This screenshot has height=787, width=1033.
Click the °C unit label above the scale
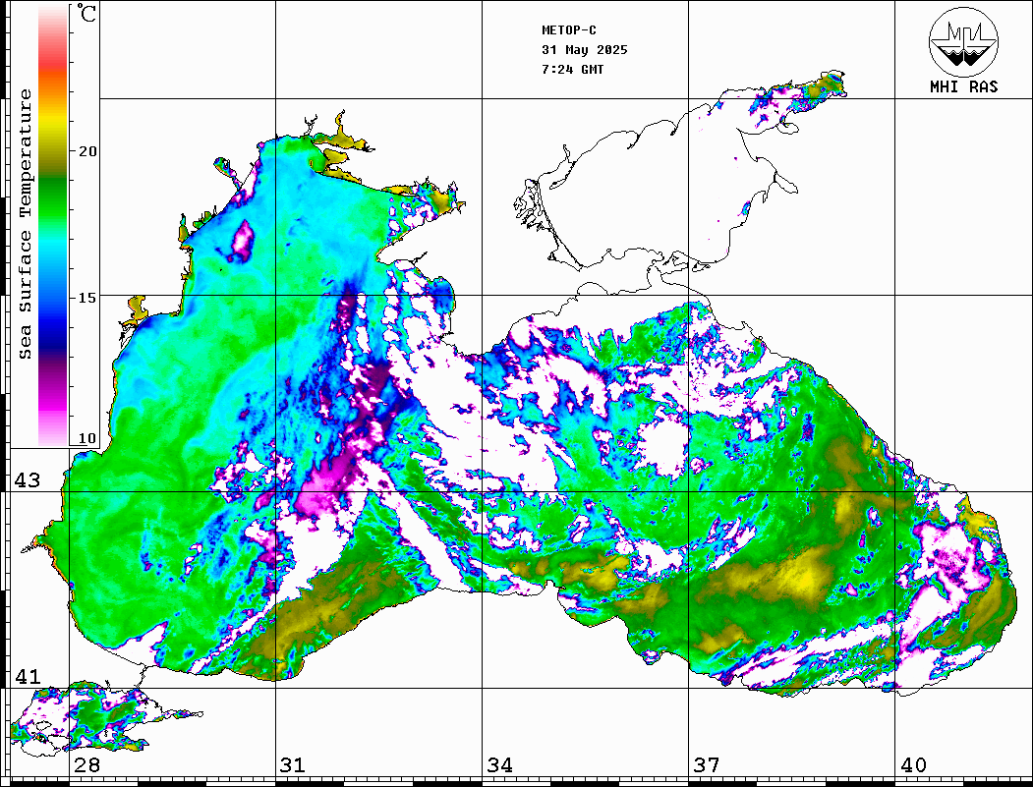[x=86, y=13]
